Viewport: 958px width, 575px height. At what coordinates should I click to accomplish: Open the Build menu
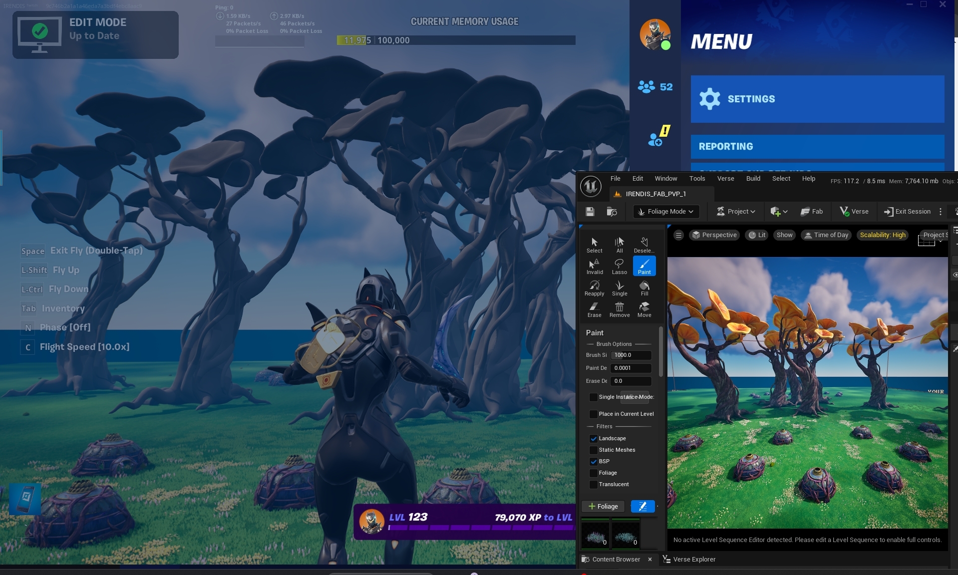(753, 179)
